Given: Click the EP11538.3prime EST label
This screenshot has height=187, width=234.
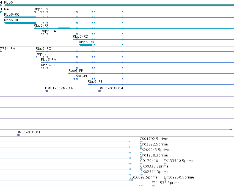Looking at the screenshot, I should pos(165,183).
